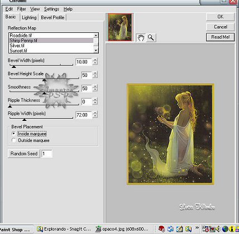Select Inside marquee bevel placement

click(x=29, y=134)
